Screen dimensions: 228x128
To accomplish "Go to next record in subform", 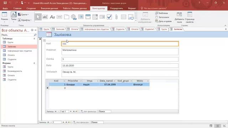I will pos(71,111).
